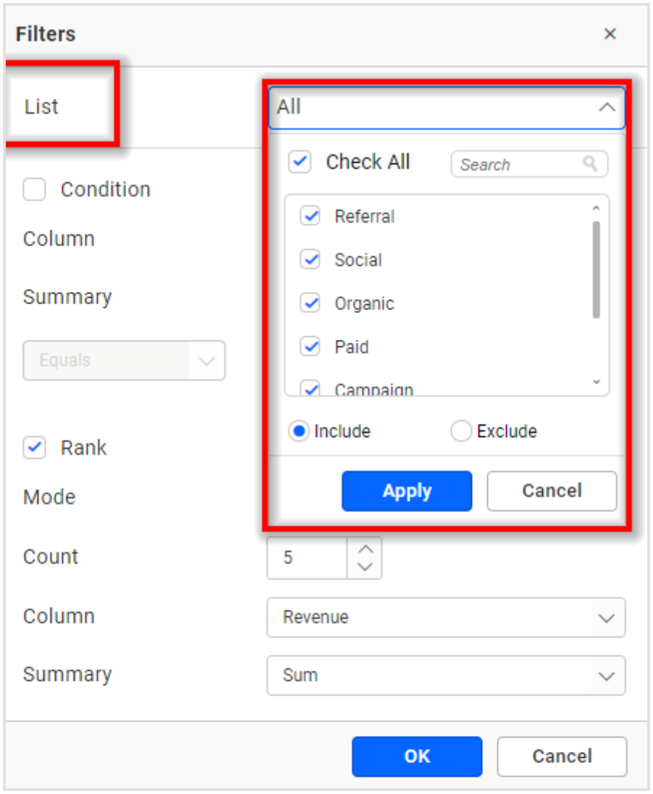Viewport: 653px width, 794px height.
Task: Click the up arrow stepper to increase Count
Action: (364, 550)
